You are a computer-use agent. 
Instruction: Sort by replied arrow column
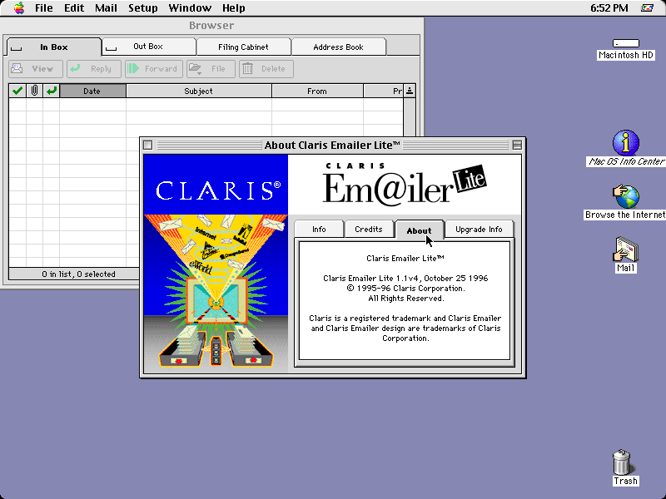point(52,91)
